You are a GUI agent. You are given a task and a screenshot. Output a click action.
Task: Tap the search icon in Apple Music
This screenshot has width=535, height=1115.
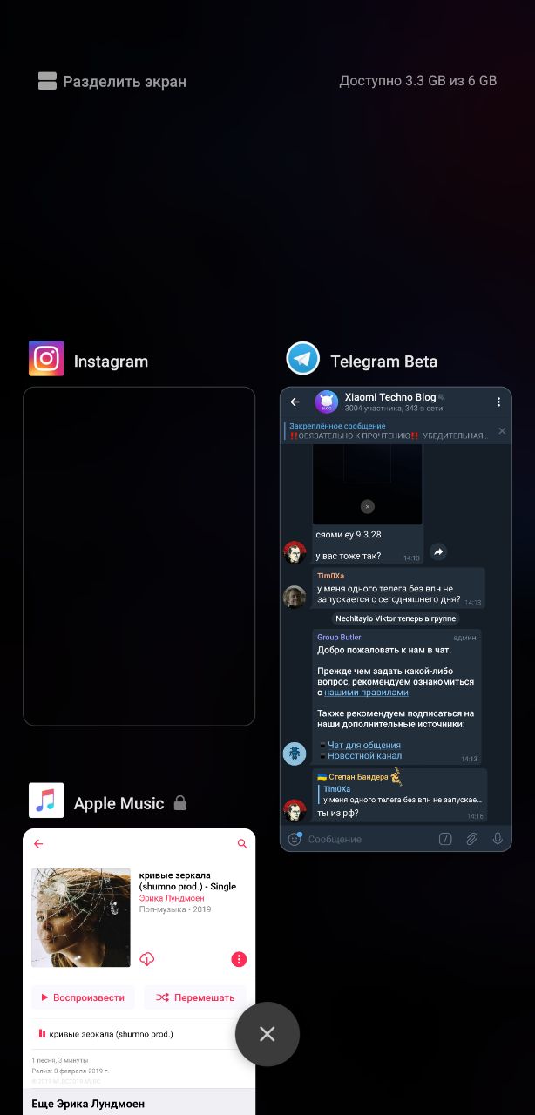pos(242,844)
